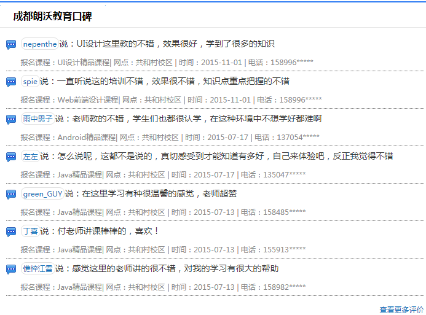This screenshot has width=426, height=315.
Task: Select the review text 怎么说呢，这都不是说的
Action: [x=225, y=156]
